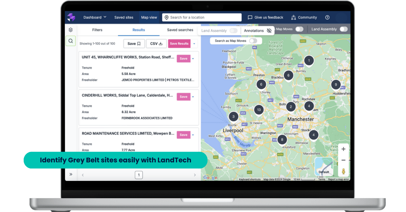Zoom out with the minus control

343,160
